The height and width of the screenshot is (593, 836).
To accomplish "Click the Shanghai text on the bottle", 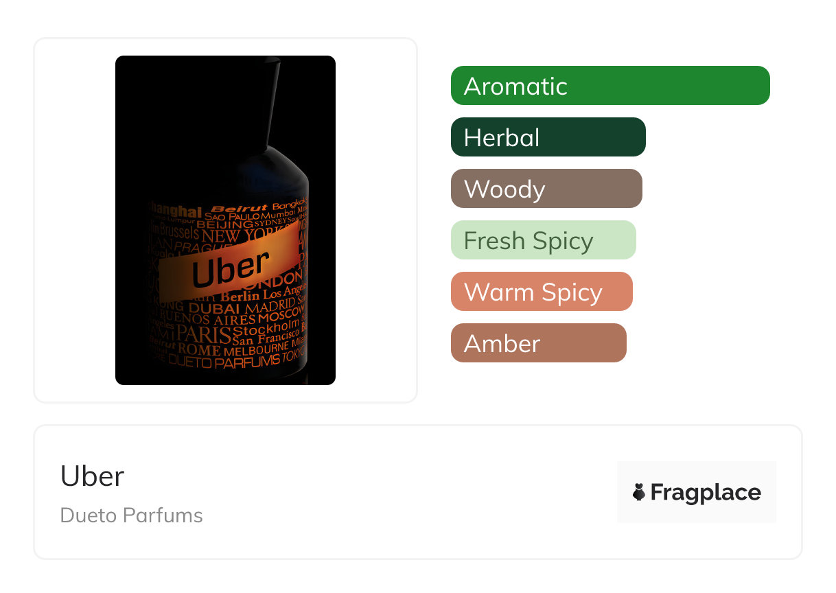I will point(176,212).
